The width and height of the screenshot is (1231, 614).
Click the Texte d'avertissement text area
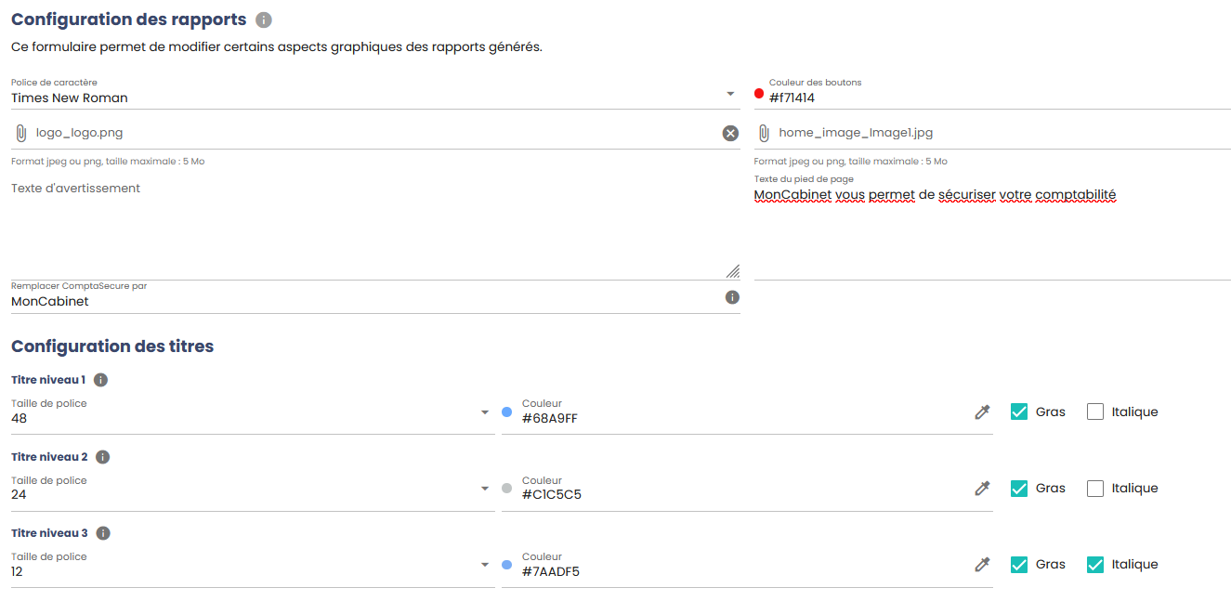[x=375, y=229]
